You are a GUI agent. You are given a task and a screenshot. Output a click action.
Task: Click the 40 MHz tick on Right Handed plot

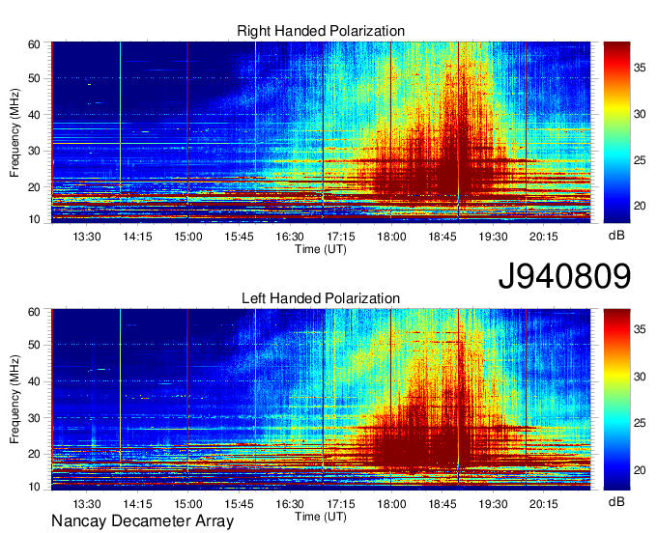34,115
